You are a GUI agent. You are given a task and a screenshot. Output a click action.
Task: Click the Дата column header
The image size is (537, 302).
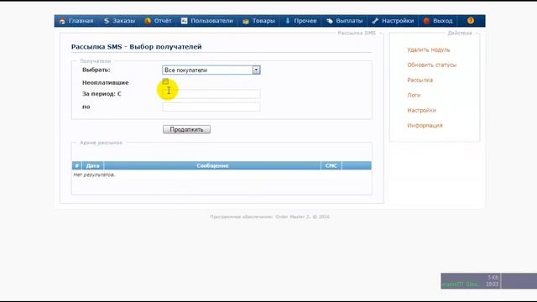(x=93, y=166)
